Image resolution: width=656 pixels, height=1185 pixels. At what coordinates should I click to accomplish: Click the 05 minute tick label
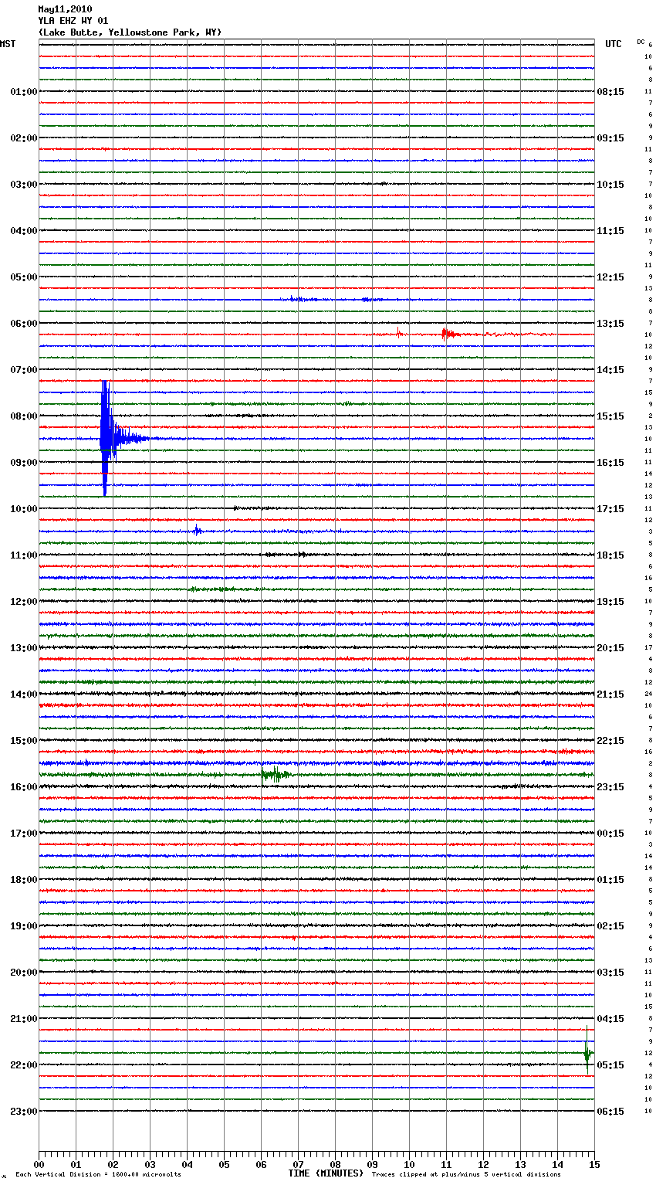pos(224,1165)
